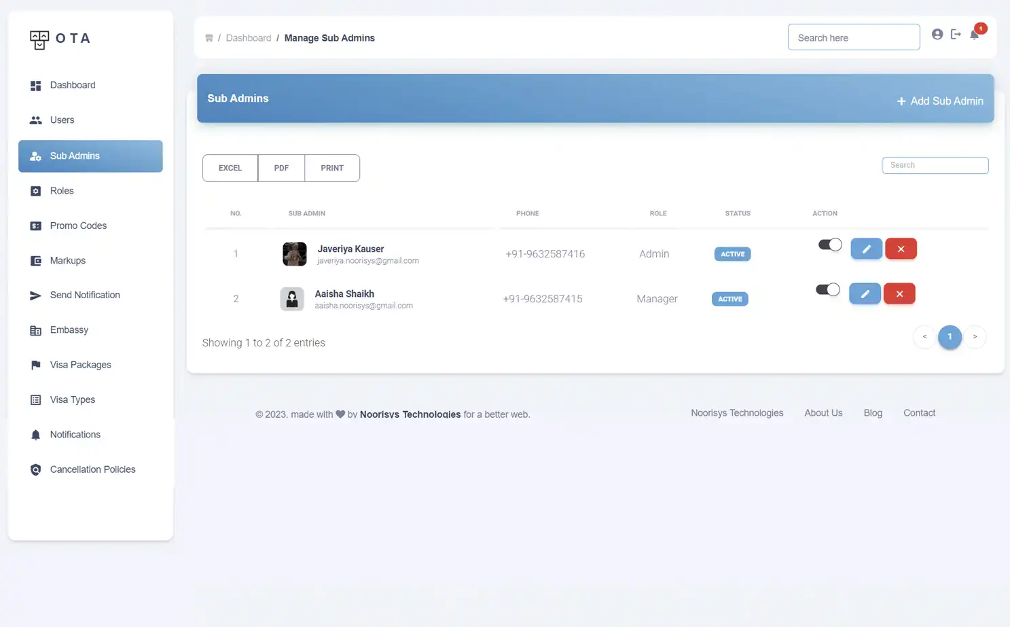Open the user profile icon in header
1010x627 pixels.
937,34
